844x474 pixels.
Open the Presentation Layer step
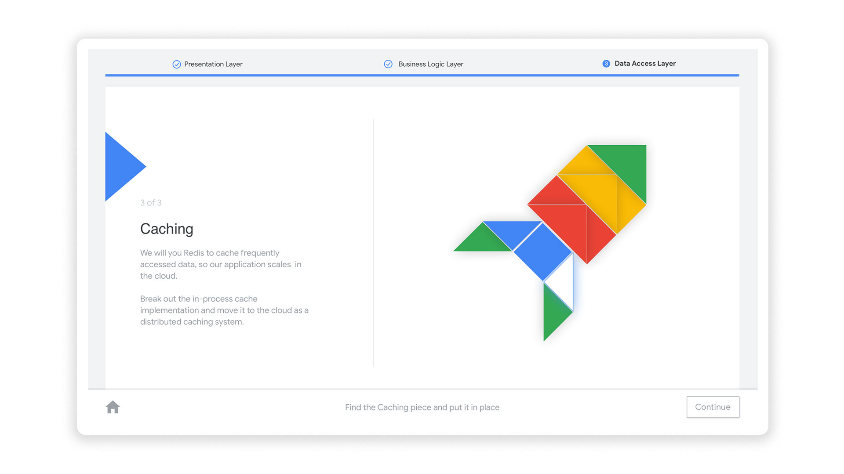click(x=207, y=64)
